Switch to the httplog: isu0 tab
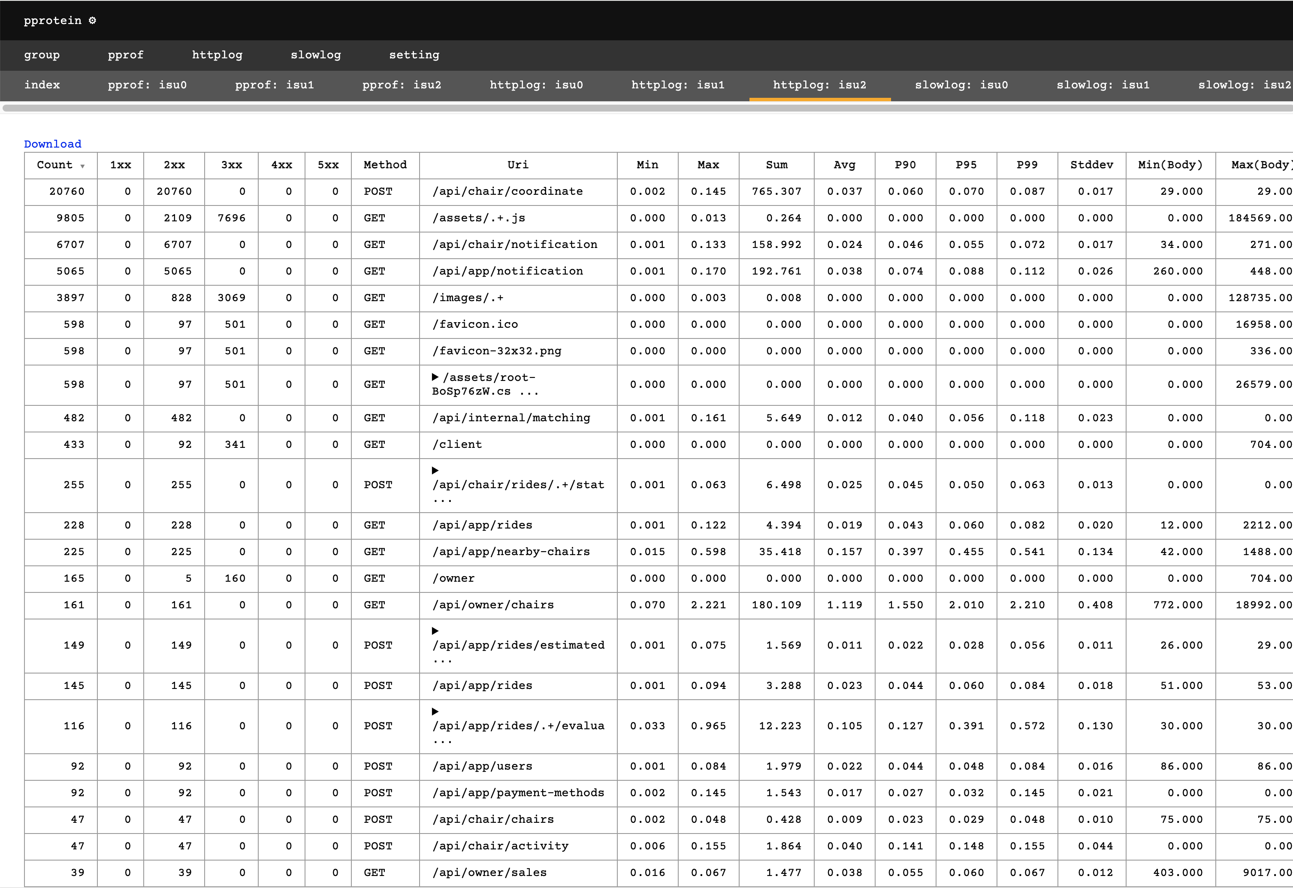The image size is (1293, 888). pos(536,85)
